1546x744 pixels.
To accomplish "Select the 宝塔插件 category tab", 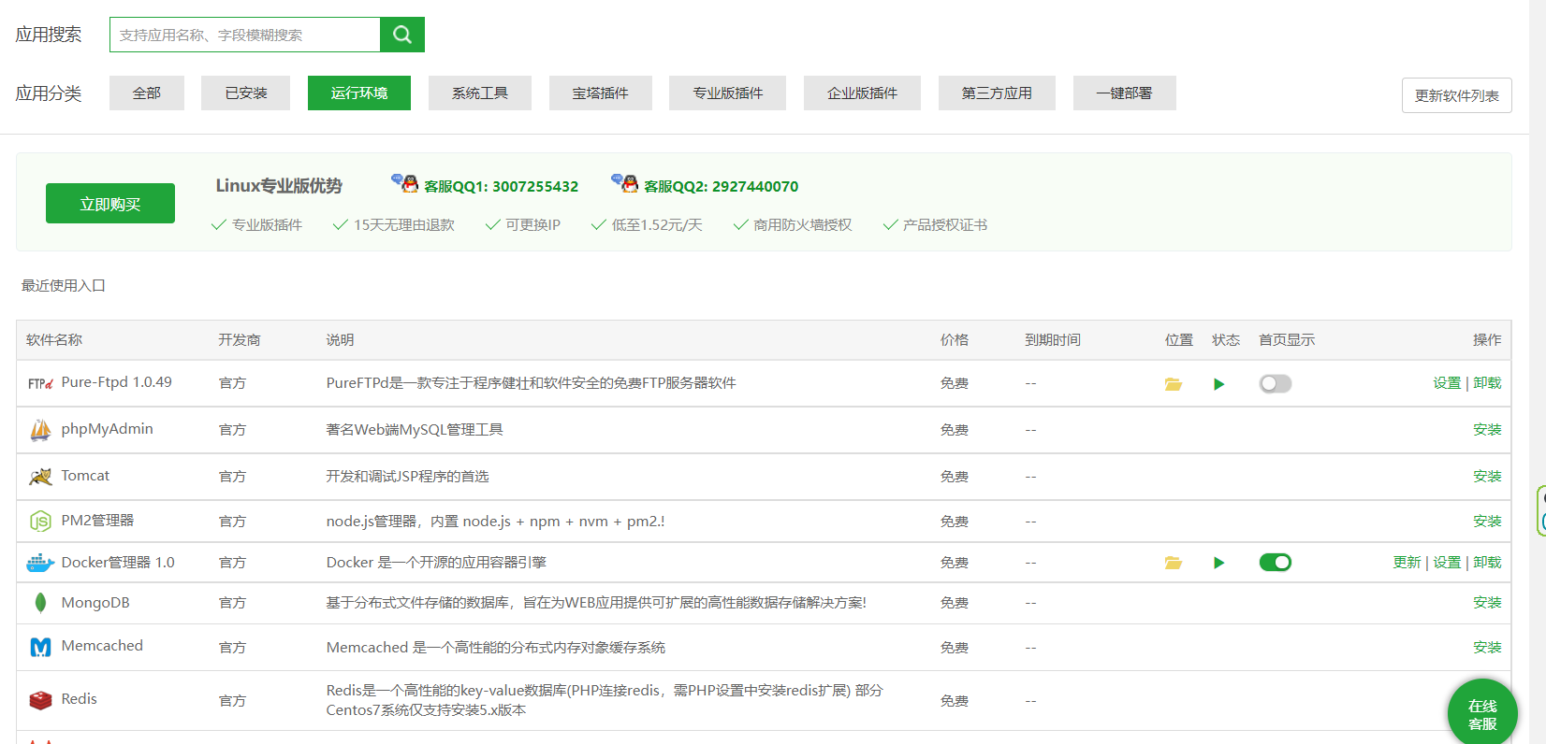I will tap(601, 93).
